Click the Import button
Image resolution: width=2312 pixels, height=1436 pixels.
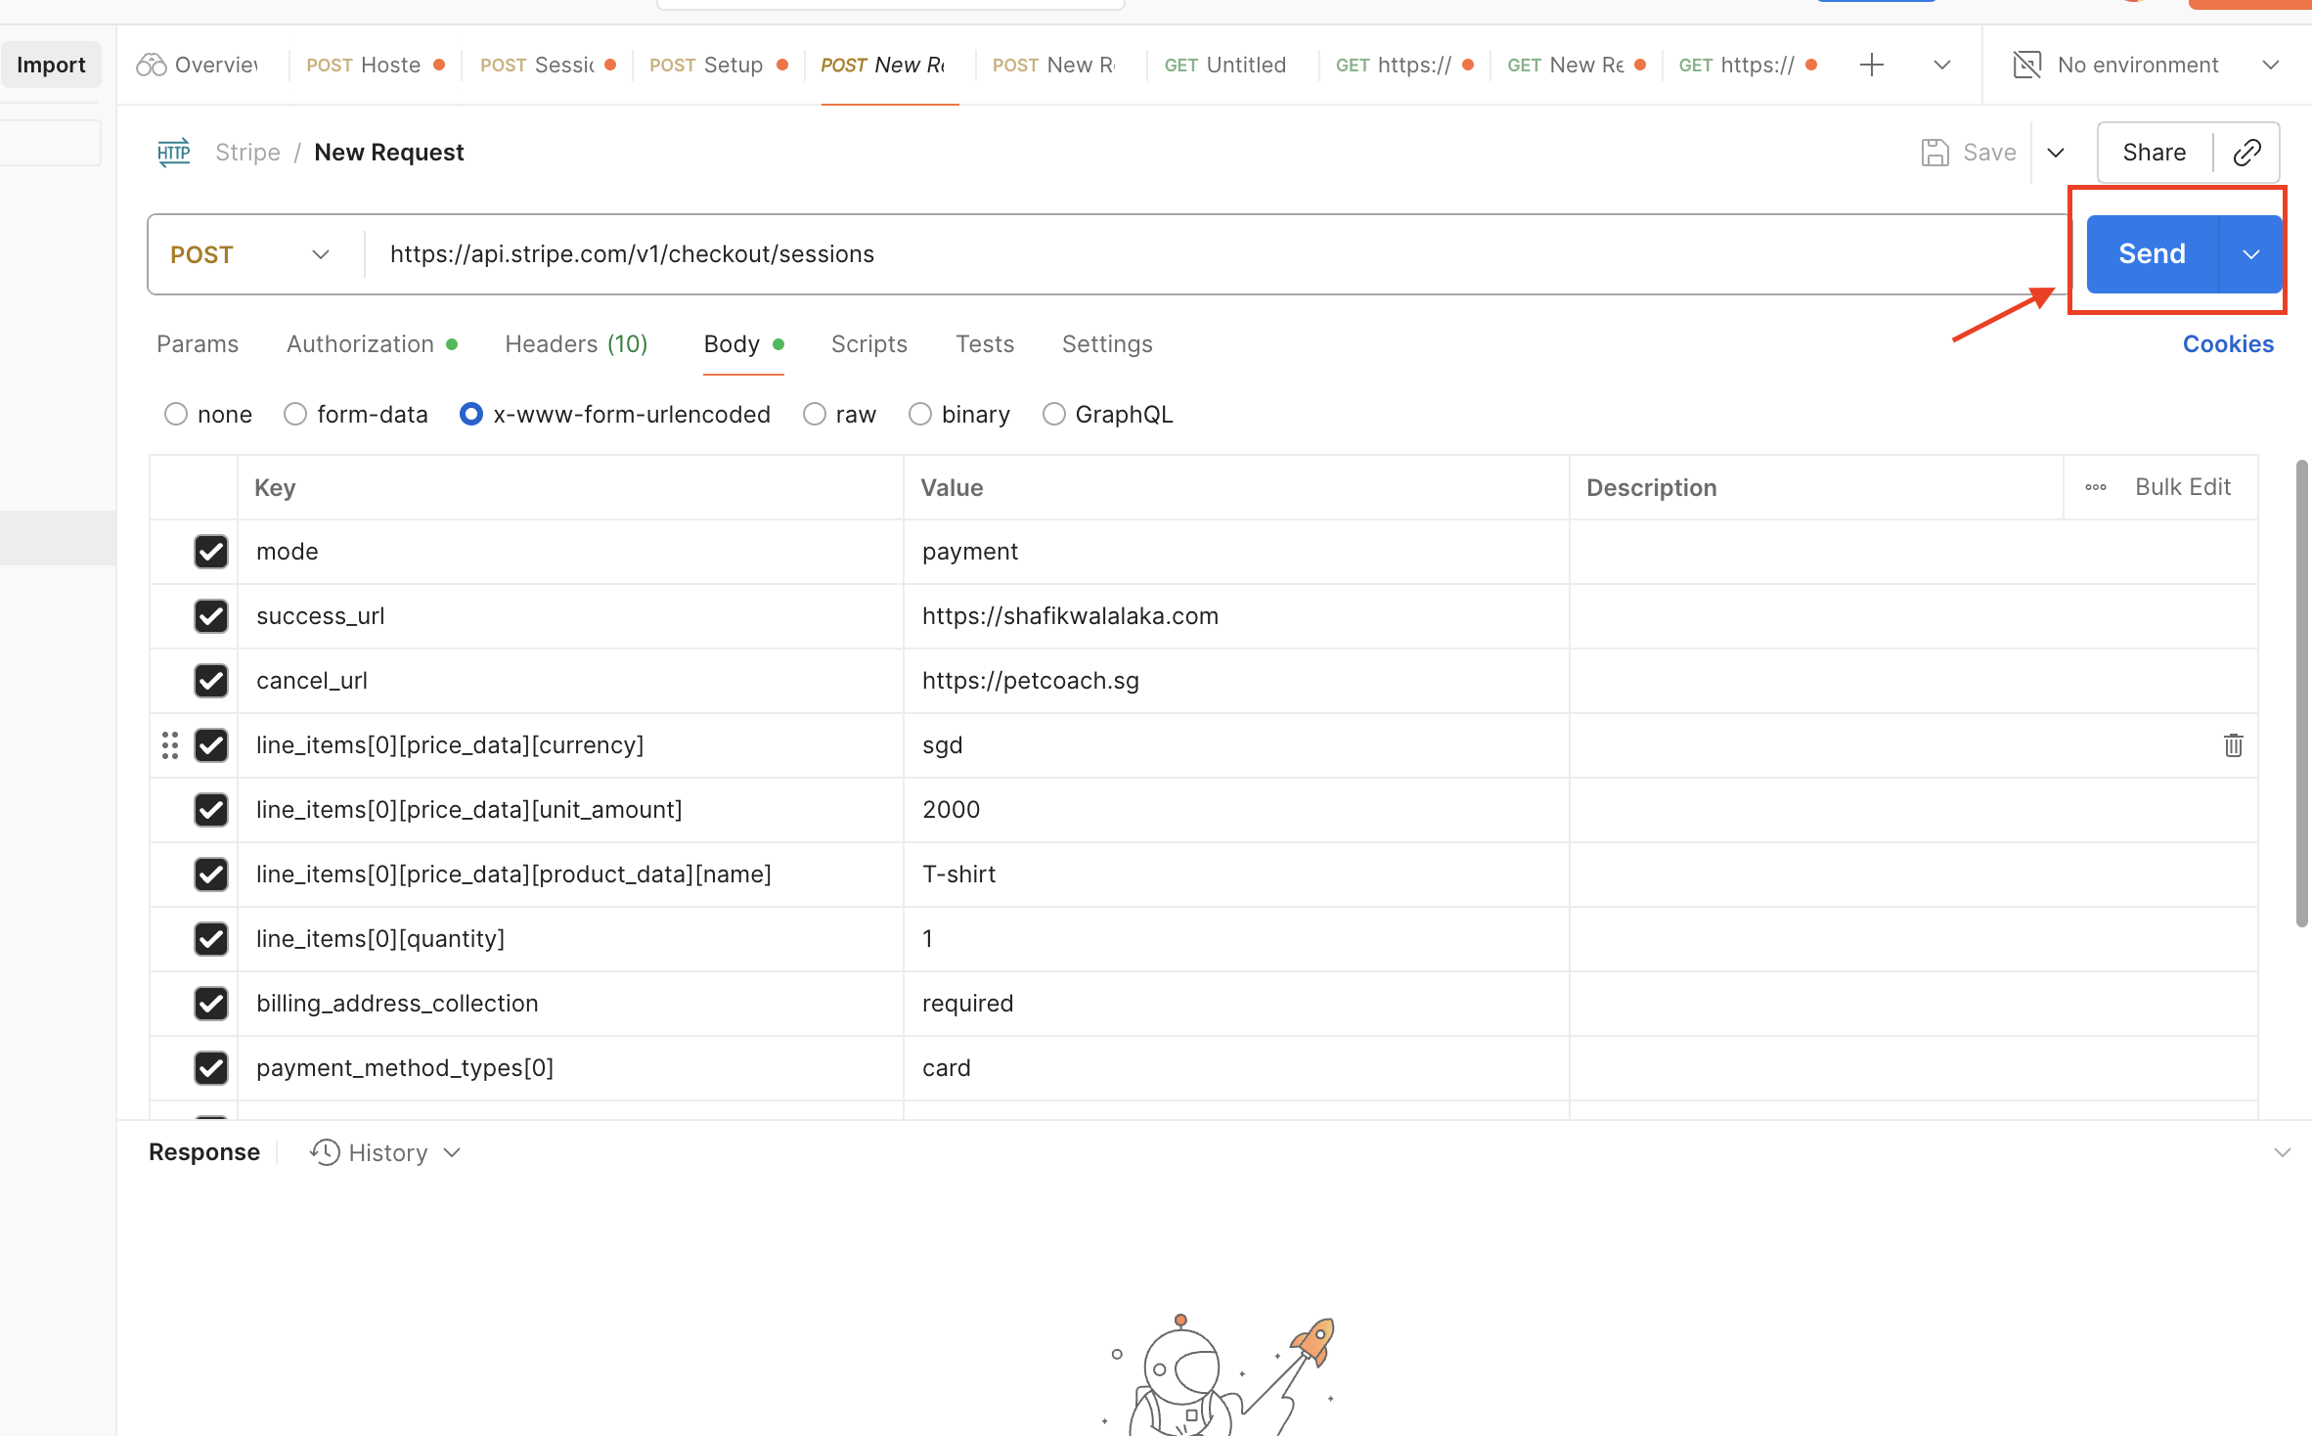click(51, 65)
